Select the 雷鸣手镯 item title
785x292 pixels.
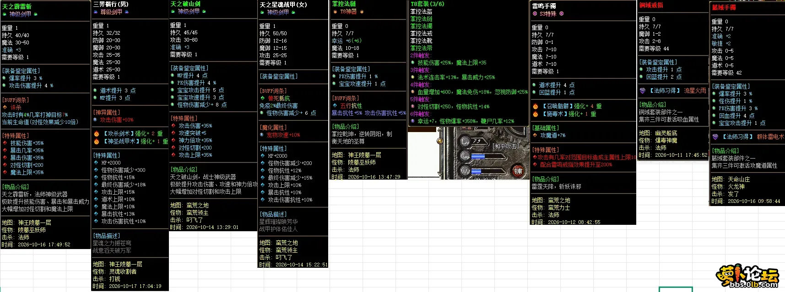pyautogui.click(x=544, y=6)
